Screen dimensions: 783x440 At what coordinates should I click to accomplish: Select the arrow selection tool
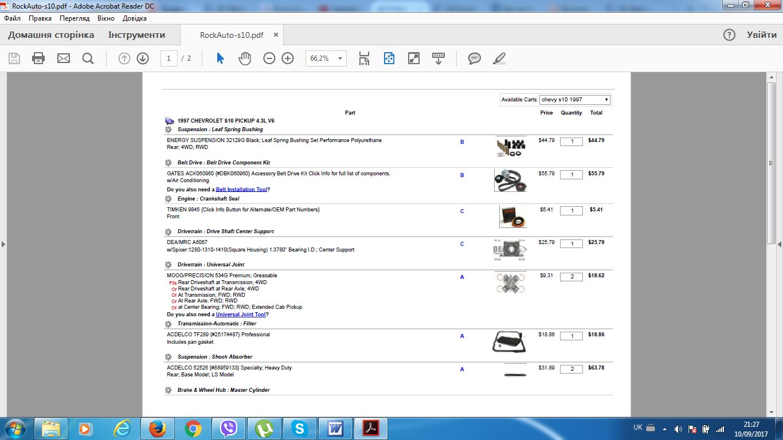point(220,58)
